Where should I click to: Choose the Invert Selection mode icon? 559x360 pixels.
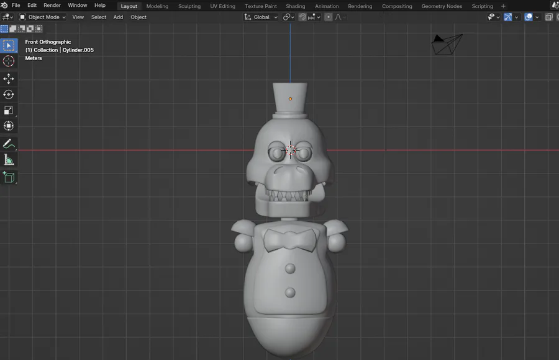[x=30, y=29]
